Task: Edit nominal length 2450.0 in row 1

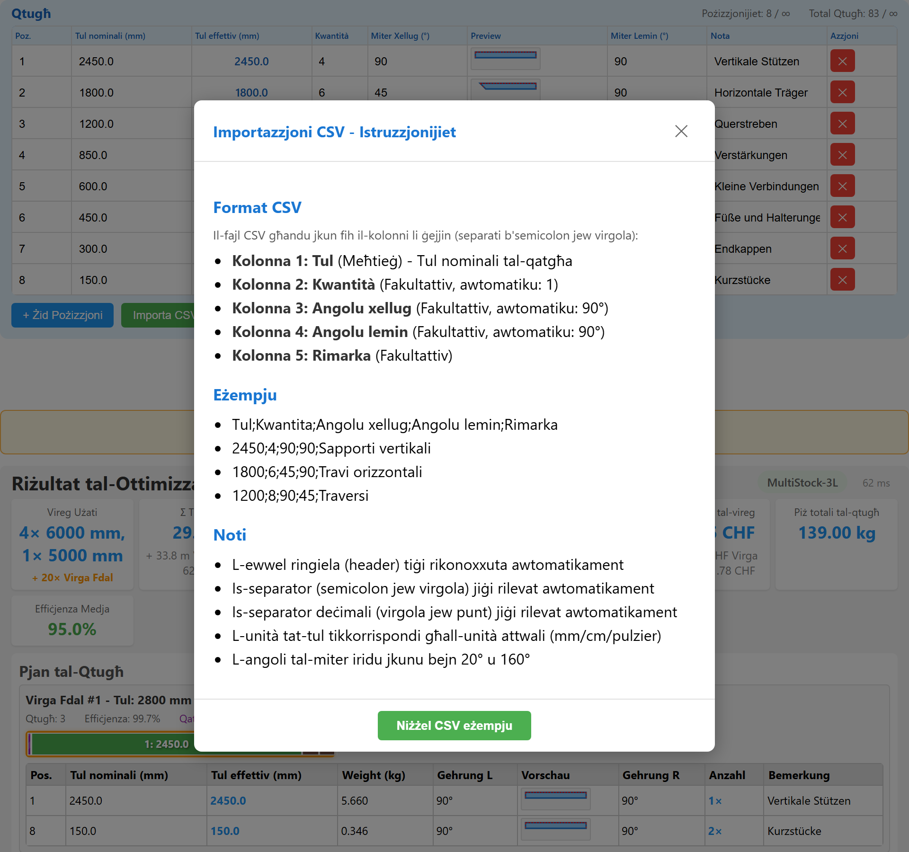Action: pyautogui.click(x=132, y=62)
